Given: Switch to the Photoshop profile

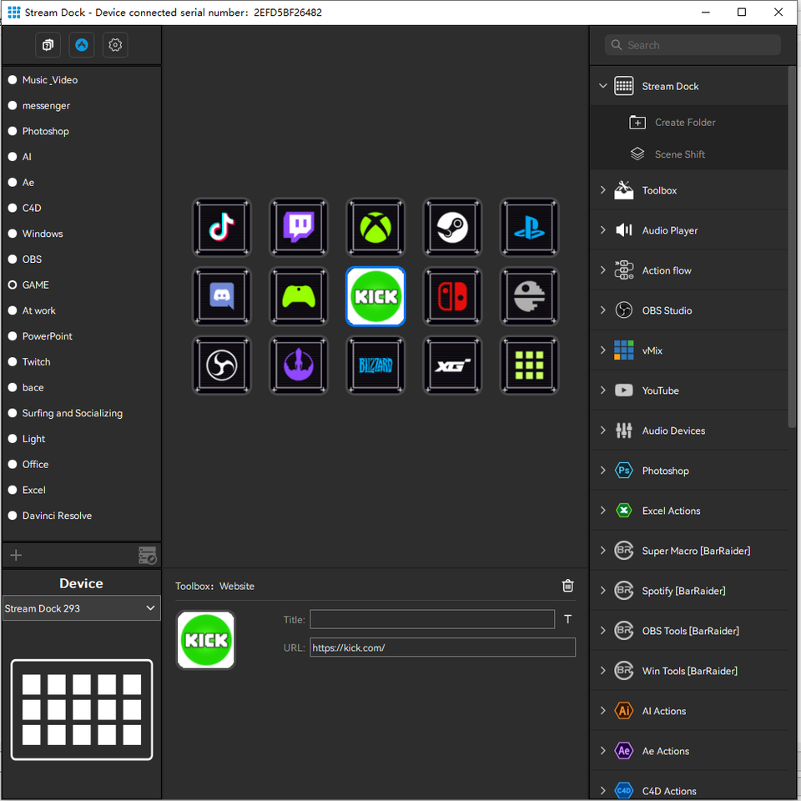Looking at the screenshot, I should click(45, 131).
